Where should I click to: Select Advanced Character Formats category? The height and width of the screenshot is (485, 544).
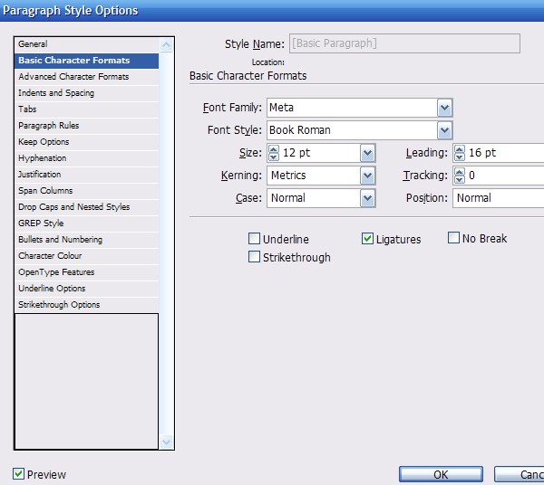coord(73,77)
